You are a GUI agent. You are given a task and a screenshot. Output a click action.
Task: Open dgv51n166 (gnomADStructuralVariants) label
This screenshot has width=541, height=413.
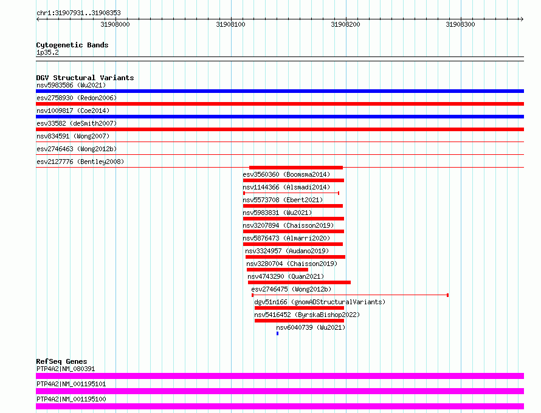[x=320, y=302]
